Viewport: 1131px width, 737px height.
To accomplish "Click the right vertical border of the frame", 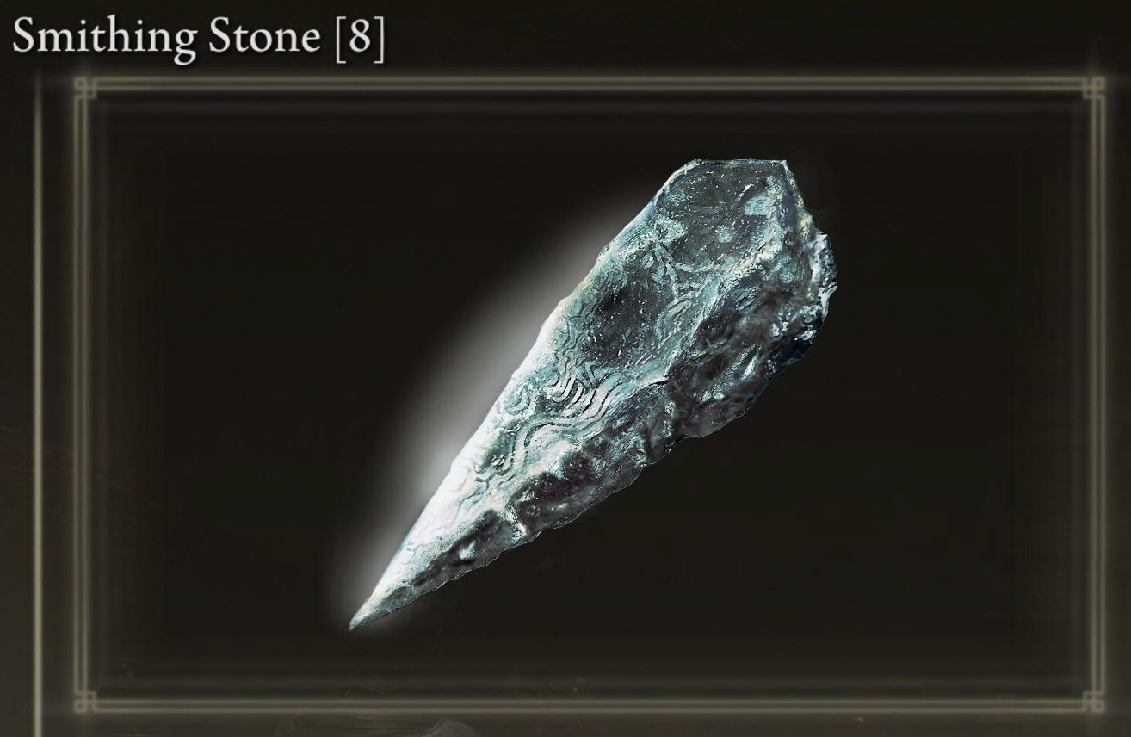I will [1095, 393].
